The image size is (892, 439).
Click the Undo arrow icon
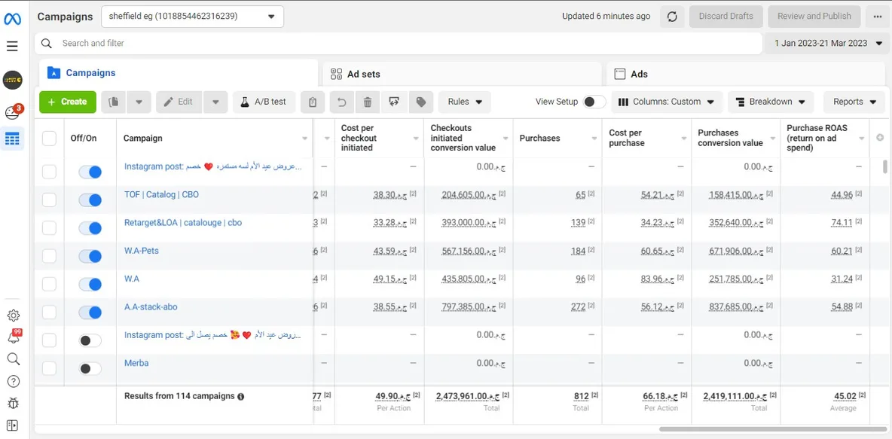tap(342, 102)
